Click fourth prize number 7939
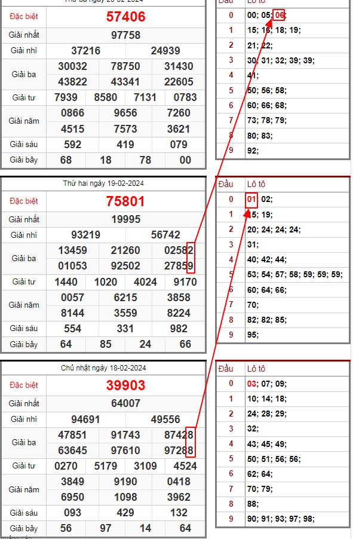This screenshot has height=539, width=353. point(66,97)
